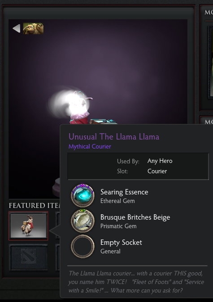Click the Prismatic Gem subtitle
213x302 pixels.
118,226
